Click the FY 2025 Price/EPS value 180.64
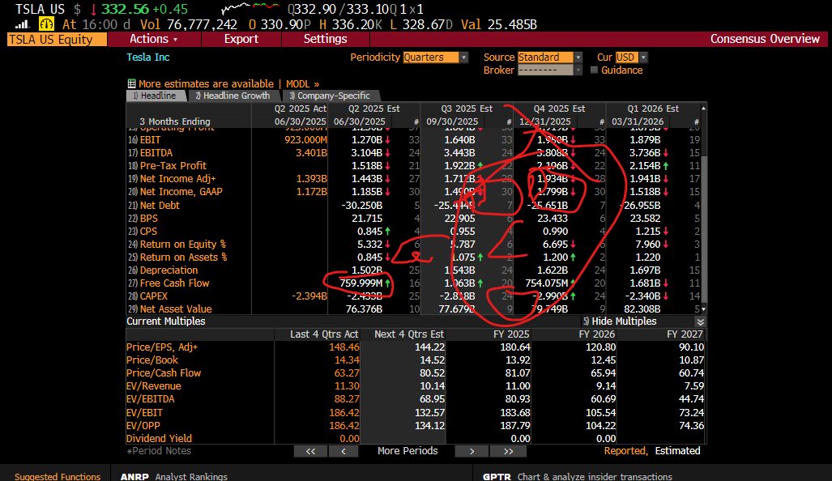 (515, 347)
